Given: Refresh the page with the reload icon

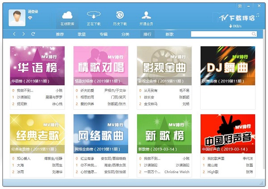Looking at the screenshot, I should tap(33, 34).
